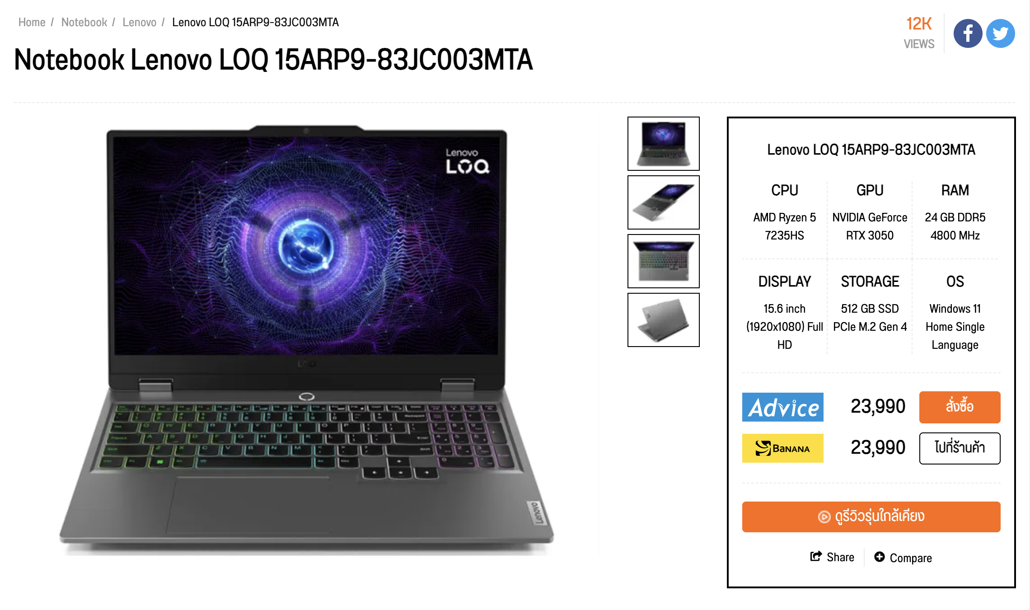Go to the Notebook breadcrumb

click(x=84, y=22)
